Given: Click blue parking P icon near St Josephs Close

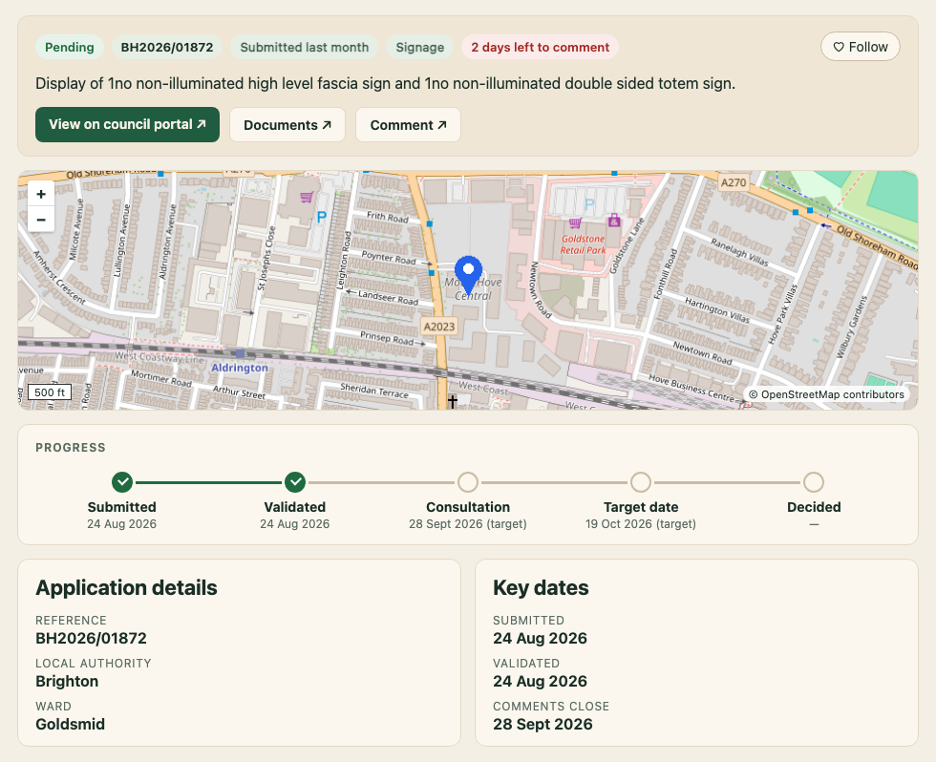Looking at the screenshot, I should click(322, 217).
